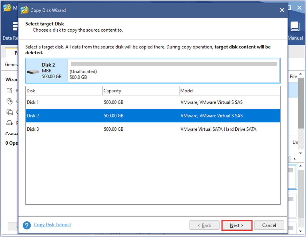Image resolution: width=306 pixels, height=237 pixels.
Task: Click the Disk 3 capacity cell 500.00 GB
Action: click(113, 129)
